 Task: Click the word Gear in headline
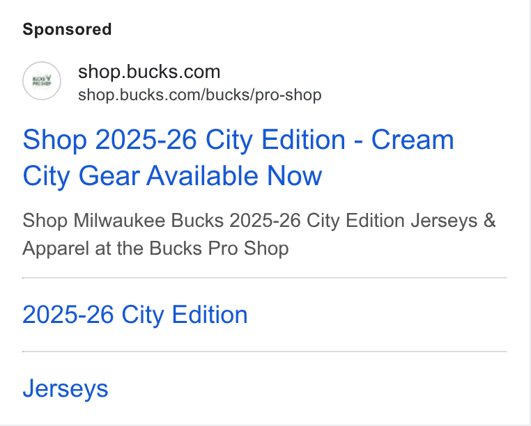[x=109, y=176]
